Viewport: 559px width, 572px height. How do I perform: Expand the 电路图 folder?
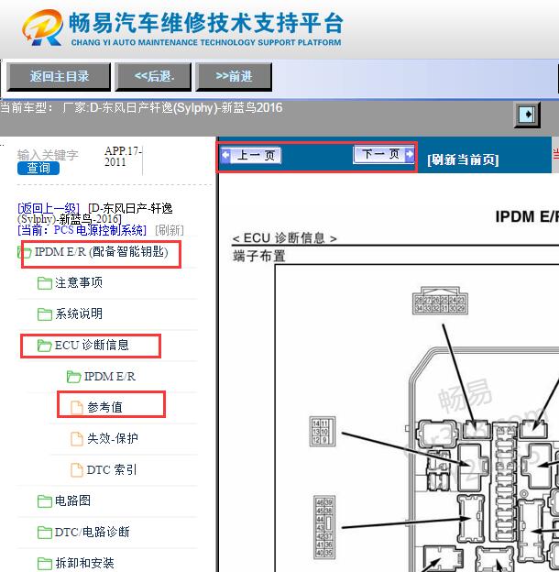tap(72, 500)
